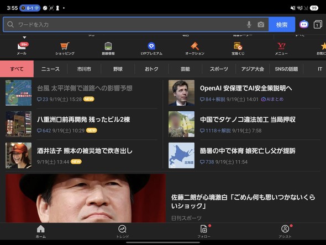Select the すべて tab
The image size is (326, 245).
pyautogui.click(x=17, y=69)
